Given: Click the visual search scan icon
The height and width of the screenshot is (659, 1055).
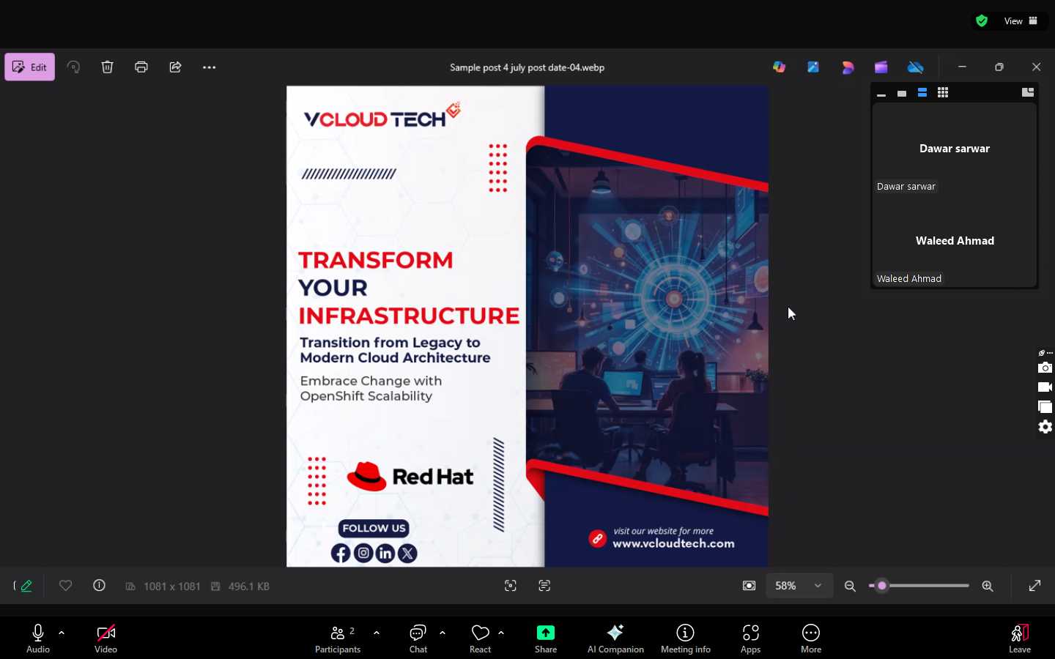Looking at the screenshot, I should pyautogui.click(x=511, y=586).
